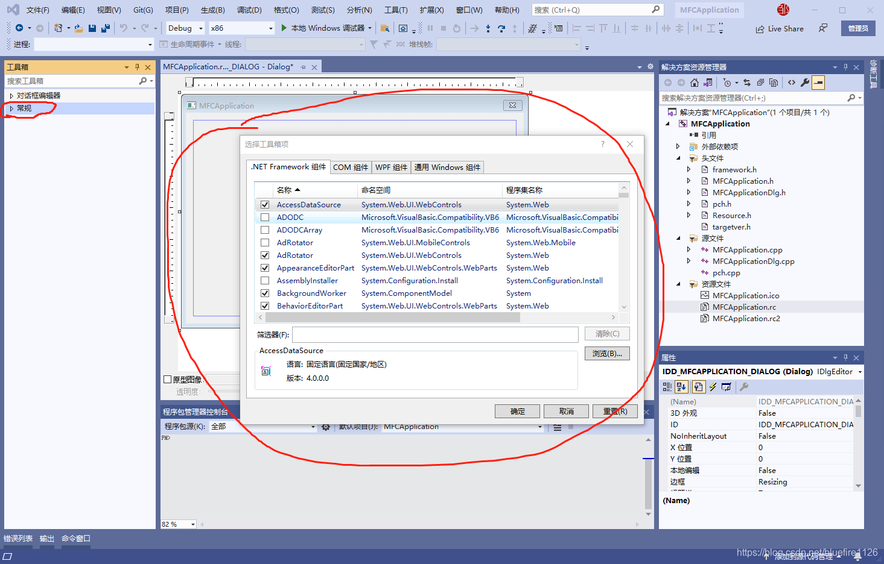
Task: Click the settings gear in Package Manager Console
Action: click(x=326, y=427)
